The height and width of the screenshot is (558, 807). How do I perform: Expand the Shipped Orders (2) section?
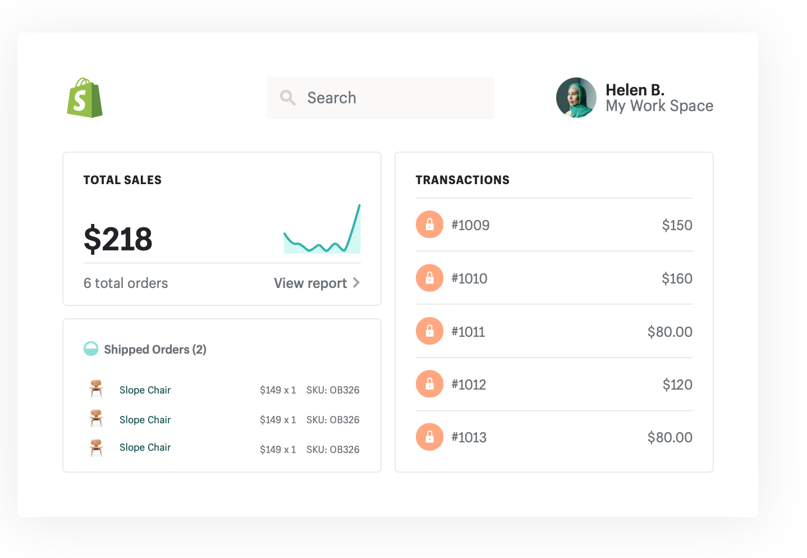coord(155,349)
